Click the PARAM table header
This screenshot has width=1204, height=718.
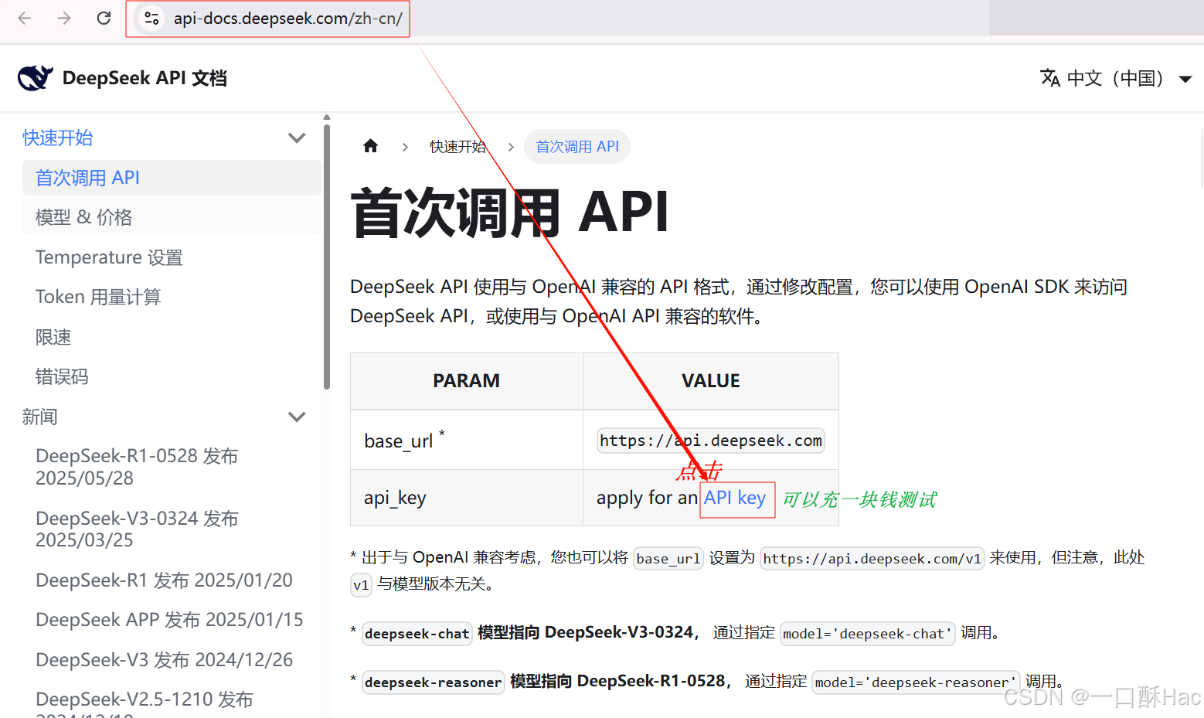click(467, 381)
